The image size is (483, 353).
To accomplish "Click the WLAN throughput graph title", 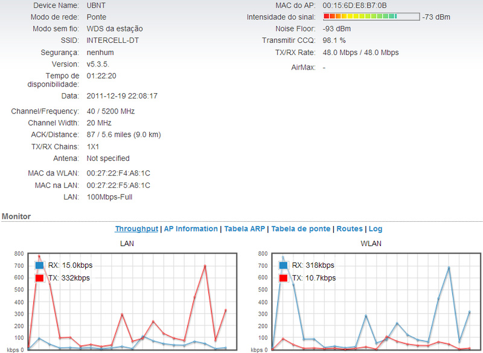I will point(371,244).
